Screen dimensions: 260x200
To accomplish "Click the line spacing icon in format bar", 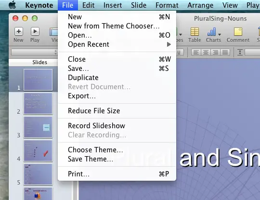I will click(240, 52).
